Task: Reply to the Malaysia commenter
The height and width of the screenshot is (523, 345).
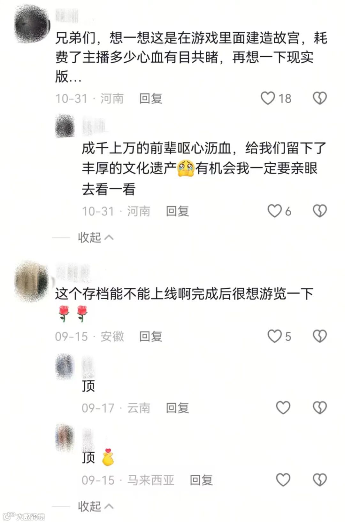Action: [201, 480]
